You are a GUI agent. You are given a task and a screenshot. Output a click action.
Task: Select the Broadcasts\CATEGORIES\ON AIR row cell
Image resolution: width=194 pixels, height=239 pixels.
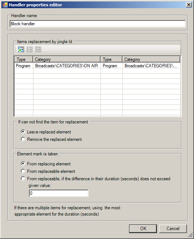coord(67,66)
